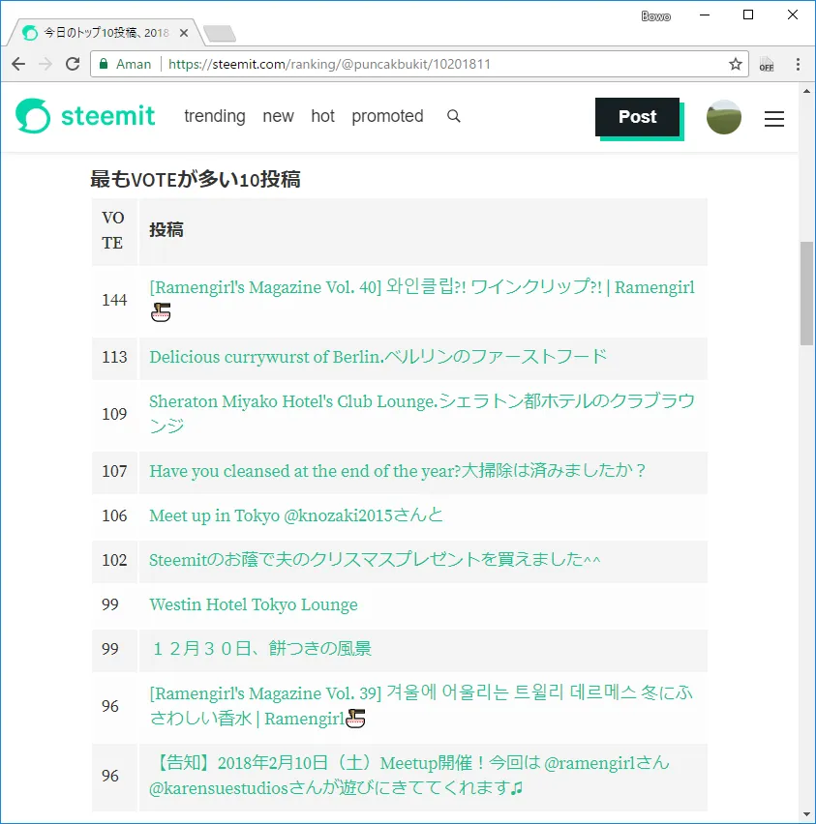This screenshot has height=824, width=816.
Task: Maximize the browser window
Action: [x=747, y=15]
